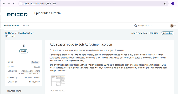Subscribe to this idea
The width and height of the screenshot is (178, 94).
pos(168,33)
